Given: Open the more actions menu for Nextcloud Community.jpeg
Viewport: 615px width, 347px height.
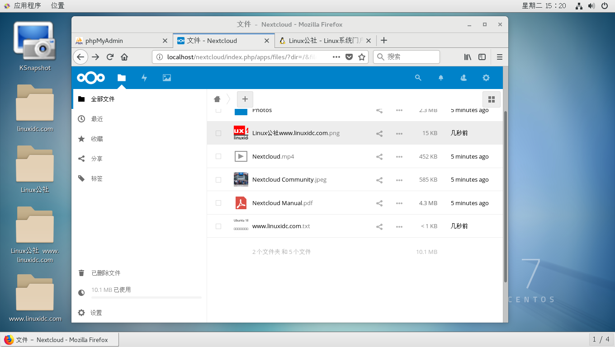Looking at the screenshot, I should [x=399, y=180].
